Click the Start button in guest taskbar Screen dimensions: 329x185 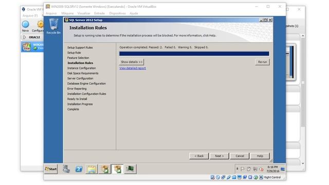(x=51, y=169)
